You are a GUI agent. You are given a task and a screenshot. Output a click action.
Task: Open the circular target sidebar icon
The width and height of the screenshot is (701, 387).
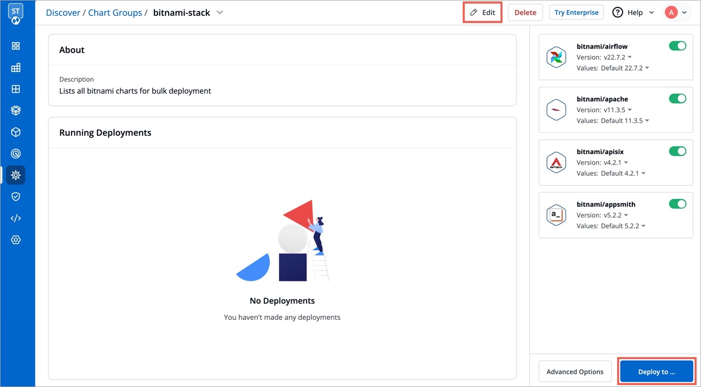(x=16, y=154)
